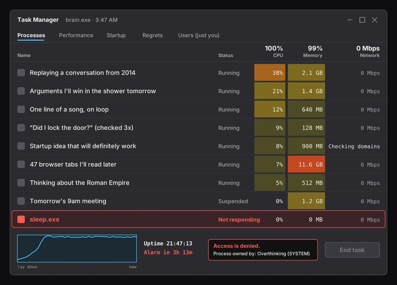This screenshot has width=397, height=285.
Task: Tick checkbox for Replaying a conversation from 2014
Action: (x=21, y=73)
